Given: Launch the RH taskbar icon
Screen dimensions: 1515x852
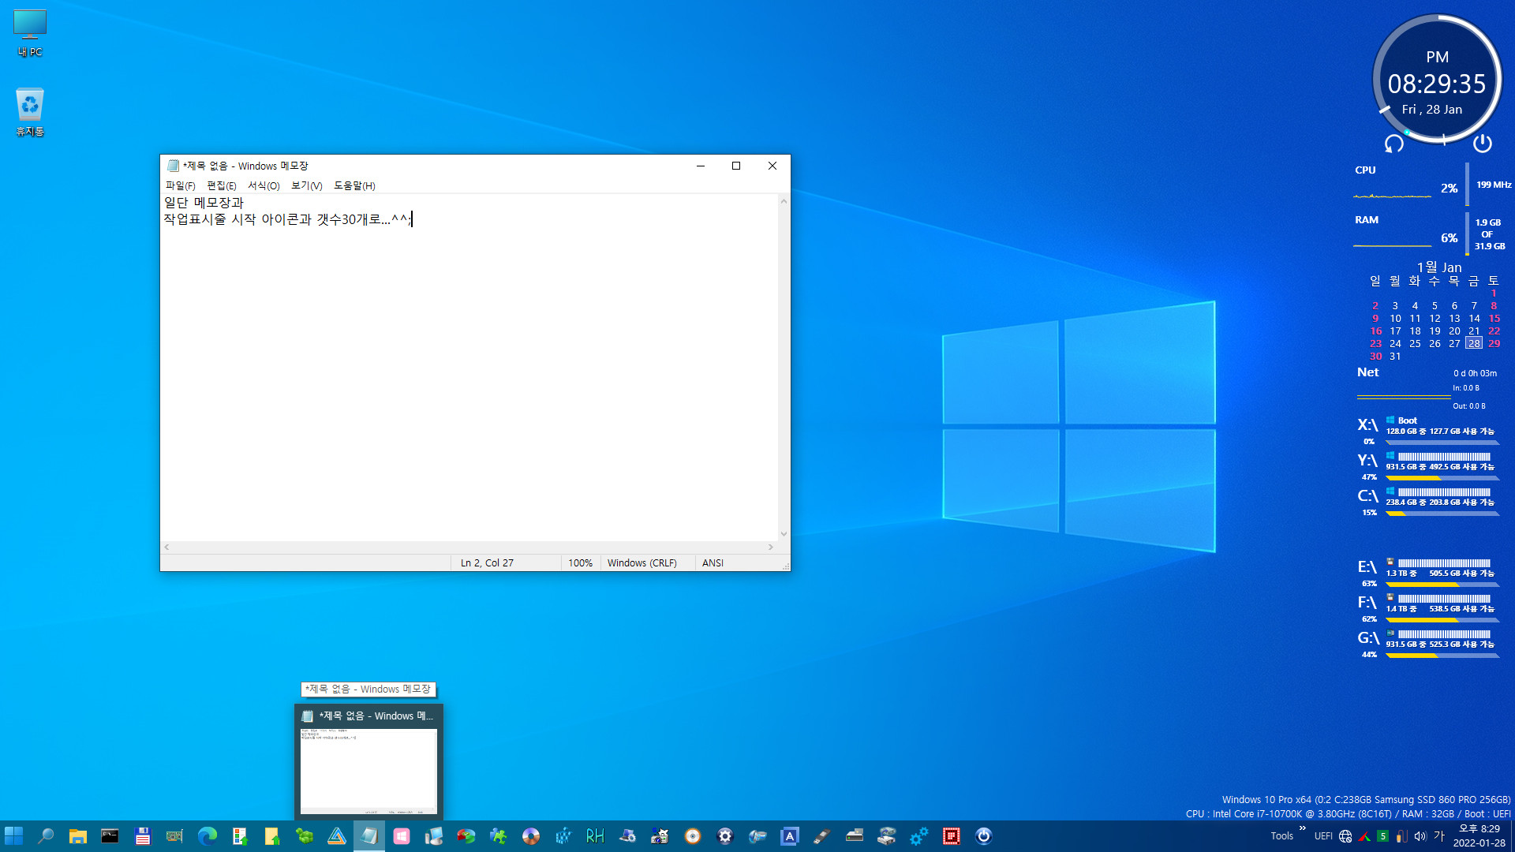Looking at the screenshot, I should click(x=595, y=836).
